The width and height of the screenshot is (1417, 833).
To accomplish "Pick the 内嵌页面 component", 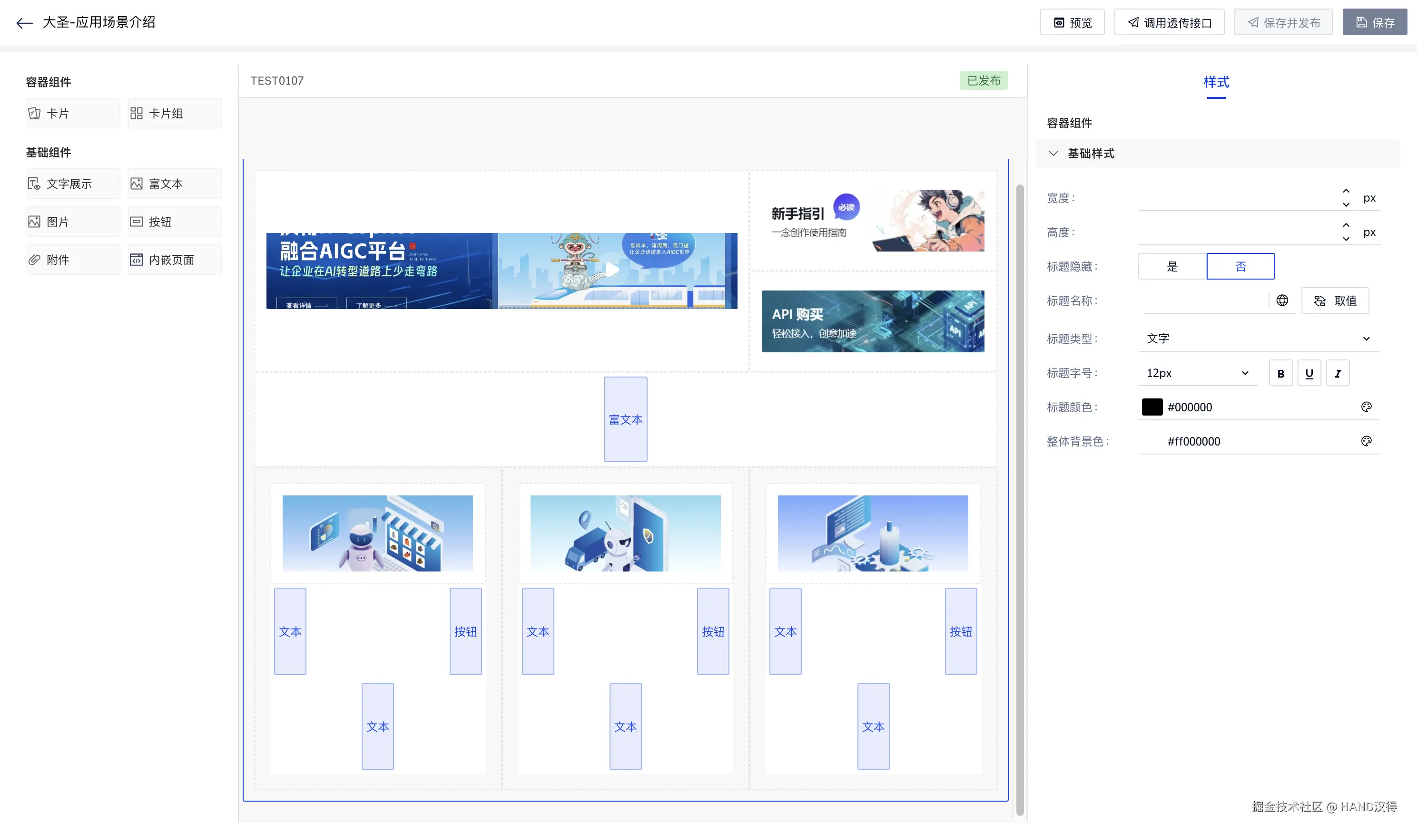I will 175,260.
